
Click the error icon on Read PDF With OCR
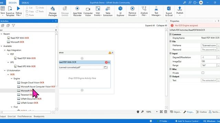pos(106,62)
